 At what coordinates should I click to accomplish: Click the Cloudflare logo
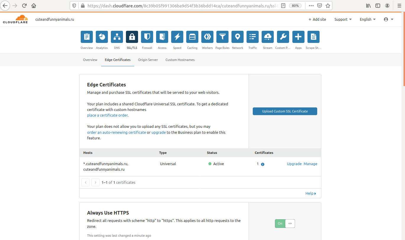(15, 19)
